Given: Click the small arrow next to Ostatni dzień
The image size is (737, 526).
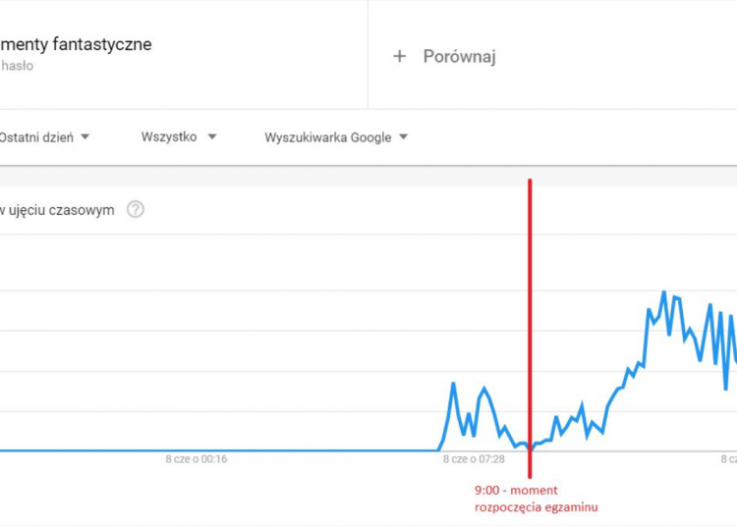Looking at the screenshot, I should (85, 137).
